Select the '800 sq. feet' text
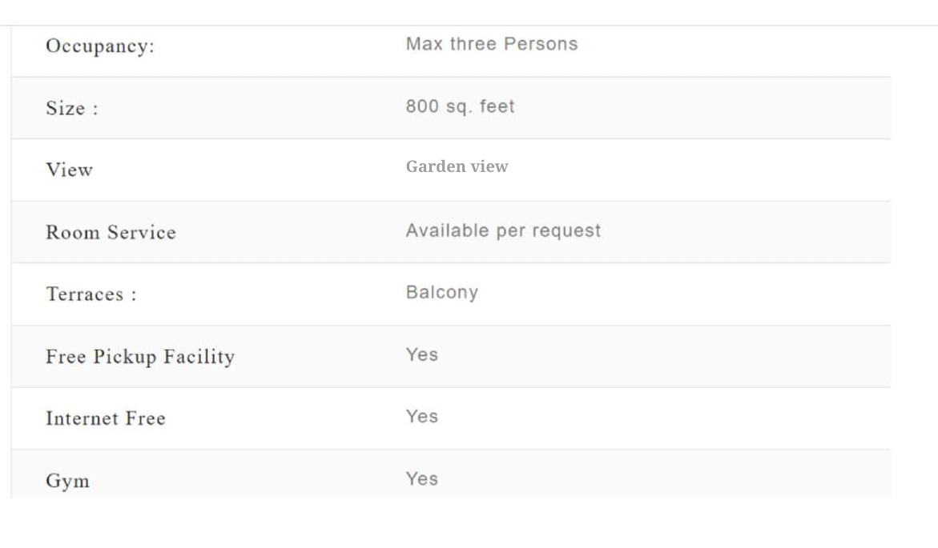 [x=460, y=106]
